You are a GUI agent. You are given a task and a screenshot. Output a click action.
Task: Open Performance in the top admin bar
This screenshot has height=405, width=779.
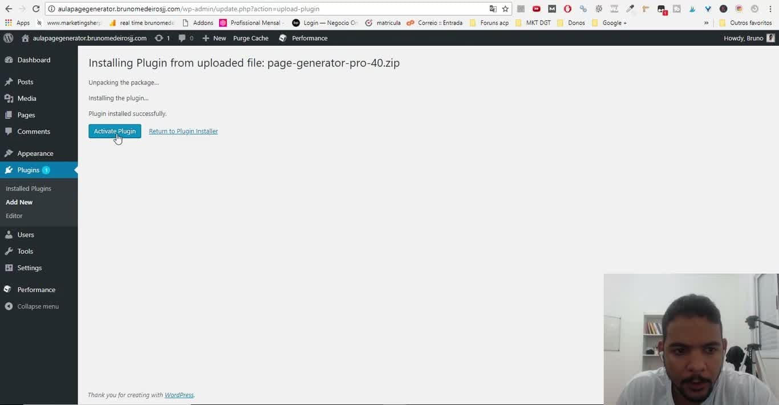303,38
